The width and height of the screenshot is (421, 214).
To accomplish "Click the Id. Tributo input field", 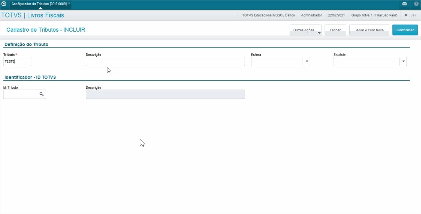I will point(21,94).
